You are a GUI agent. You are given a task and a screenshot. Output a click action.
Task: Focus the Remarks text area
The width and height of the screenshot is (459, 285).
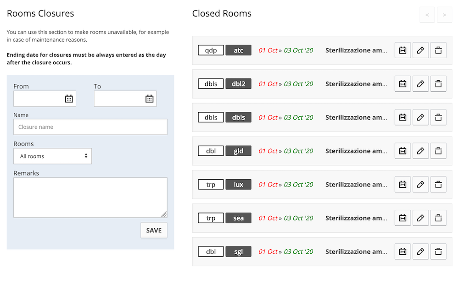point(90,197)
